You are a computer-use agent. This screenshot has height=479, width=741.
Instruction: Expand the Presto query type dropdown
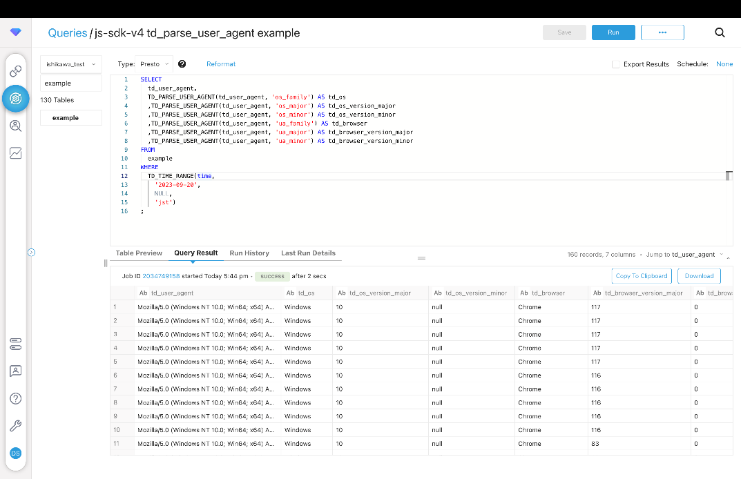(x=153, y=64)
